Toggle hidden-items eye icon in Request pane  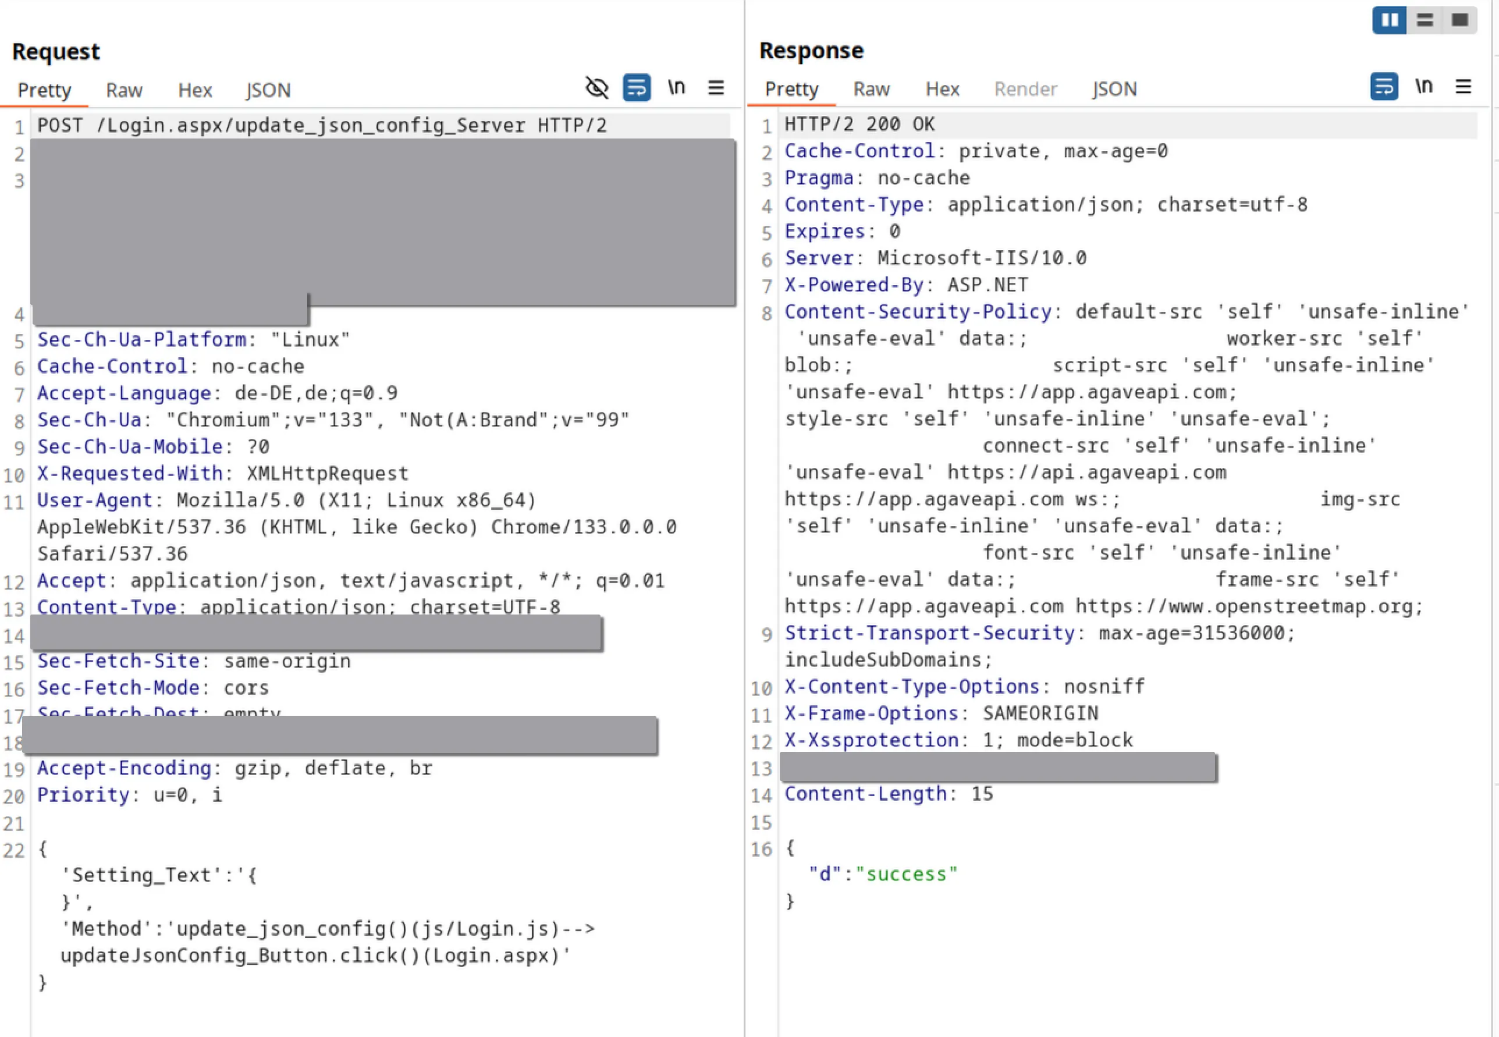tap(596, 88)
